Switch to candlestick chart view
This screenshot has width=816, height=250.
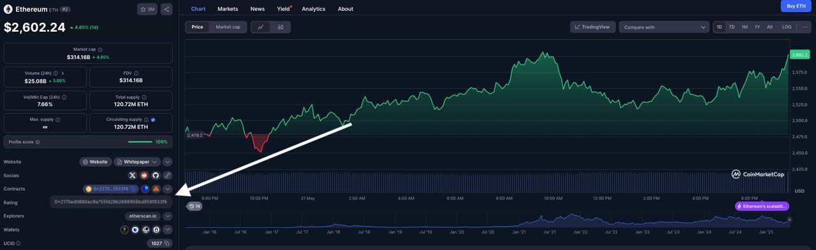point(280,27)
